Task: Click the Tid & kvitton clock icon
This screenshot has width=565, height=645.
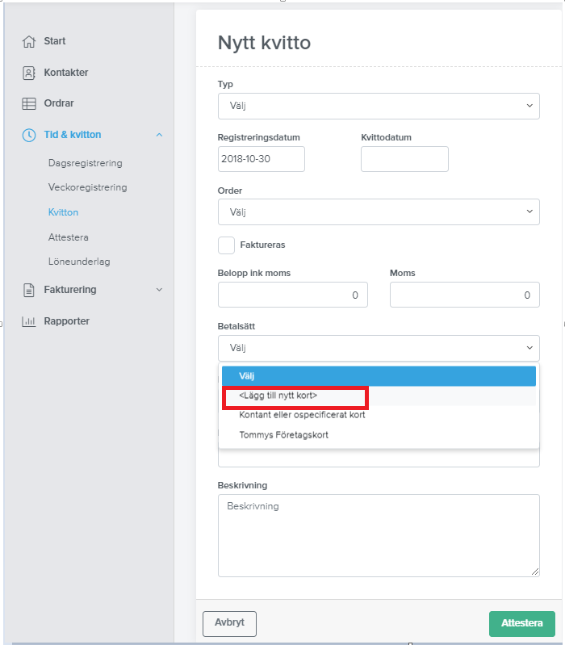Action: pos(29,135)
